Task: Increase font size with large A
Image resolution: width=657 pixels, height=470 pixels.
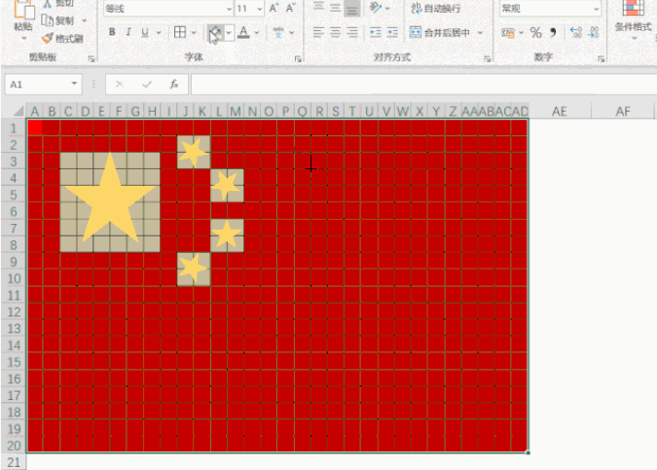Action: click(x=274, y=8)
